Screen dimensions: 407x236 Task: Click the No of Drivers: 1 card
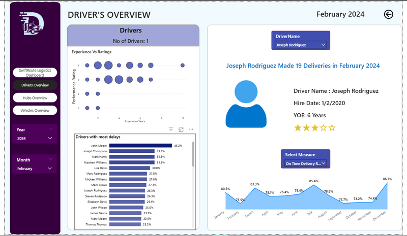point(131,41)
